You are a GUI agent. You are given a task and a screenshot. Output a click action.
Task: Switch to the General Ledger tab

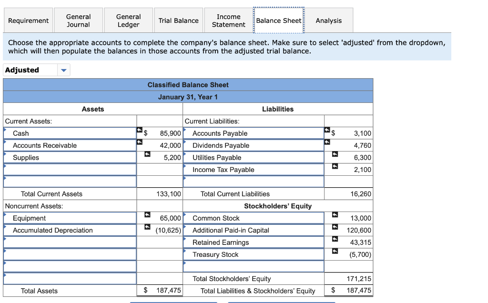128,20
